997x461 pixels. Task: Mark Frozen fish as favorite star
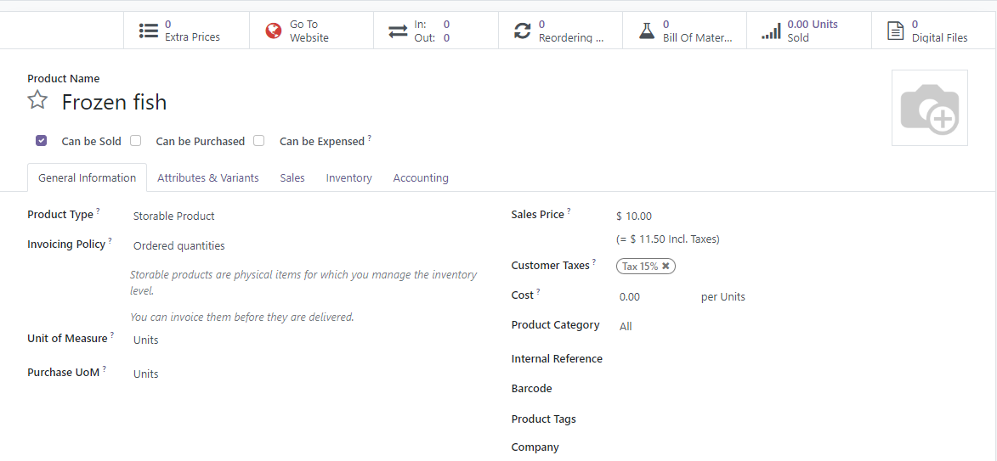coord(37,101)
